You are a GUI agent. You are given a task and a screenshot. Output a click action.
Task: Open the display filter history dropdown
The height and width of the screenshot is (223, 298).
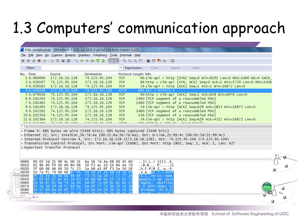click(x=121, y=68)
